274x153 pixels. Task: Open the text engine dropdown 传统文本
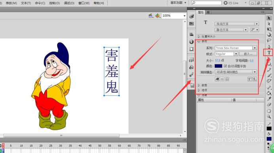[x=237, y=24]
